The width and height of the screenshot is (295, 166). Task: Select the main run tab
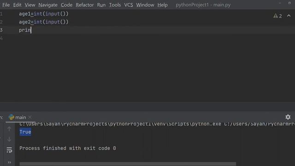point(20,117)
